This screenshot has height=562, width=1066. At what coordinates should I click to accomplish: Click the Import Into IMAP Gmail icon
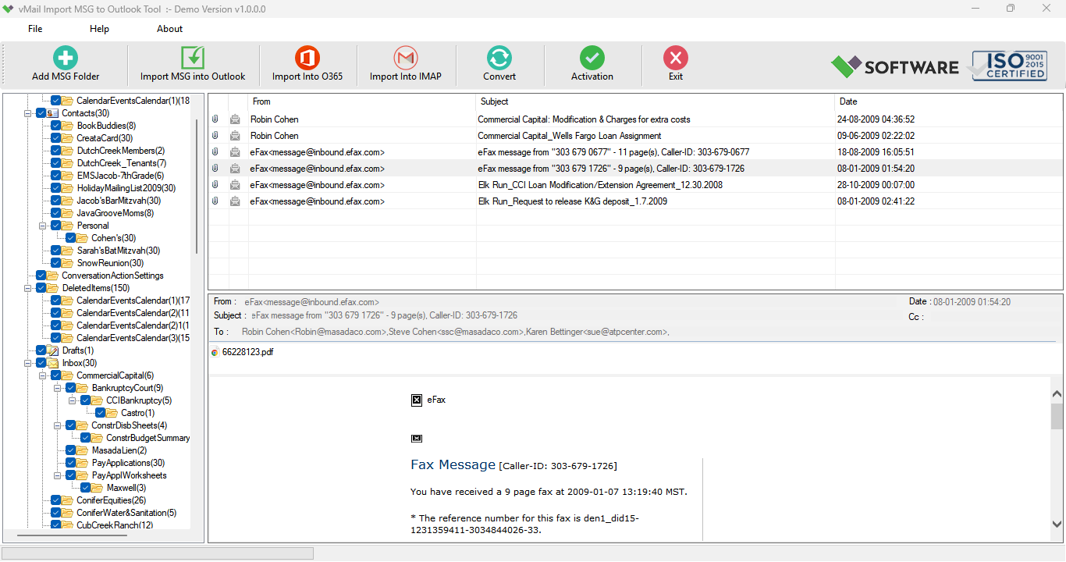click(x=406, y=58)
